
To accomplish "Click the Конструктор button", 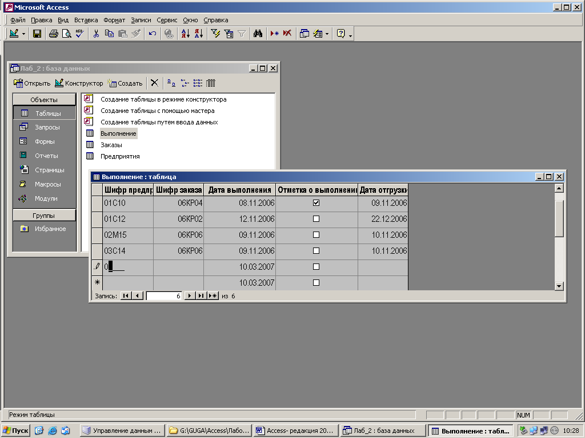I will click(x=79, y=83).
